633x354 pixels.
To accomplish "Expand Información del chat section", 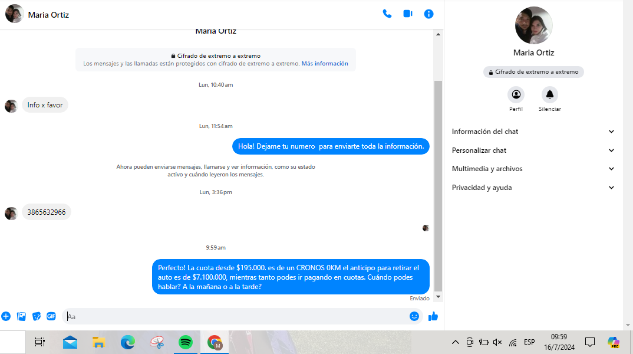I will pyautogui.click(x=533, y=132).
